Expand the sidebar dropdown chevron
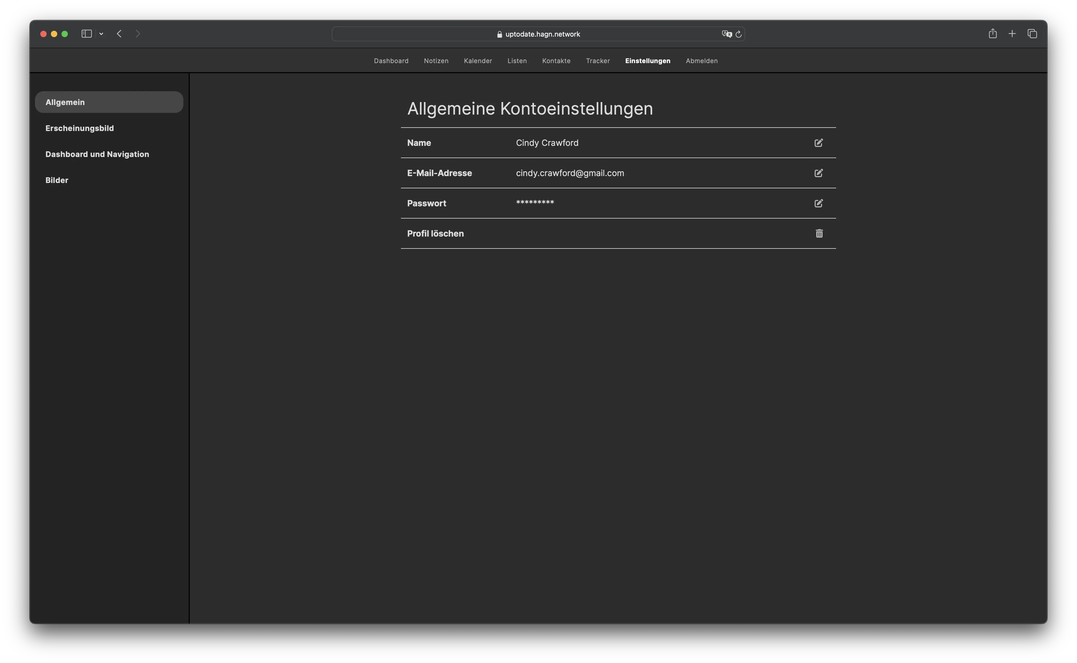 point(101,34)
